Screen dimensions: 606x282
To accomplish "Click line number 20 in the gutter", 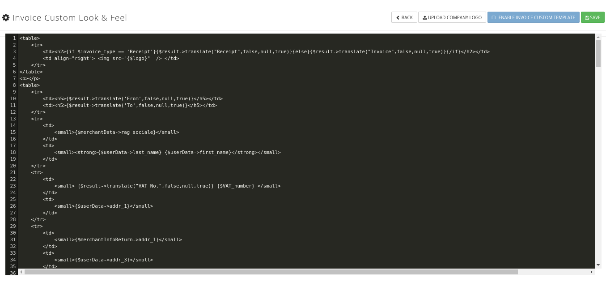I will [x=13, y=166].
